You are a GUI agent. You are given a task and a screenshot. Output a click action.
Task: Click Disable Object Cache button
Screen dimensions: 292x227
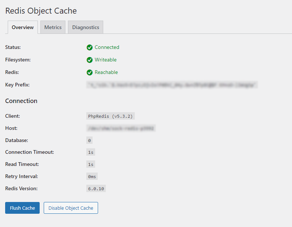(x=71, y=208)
